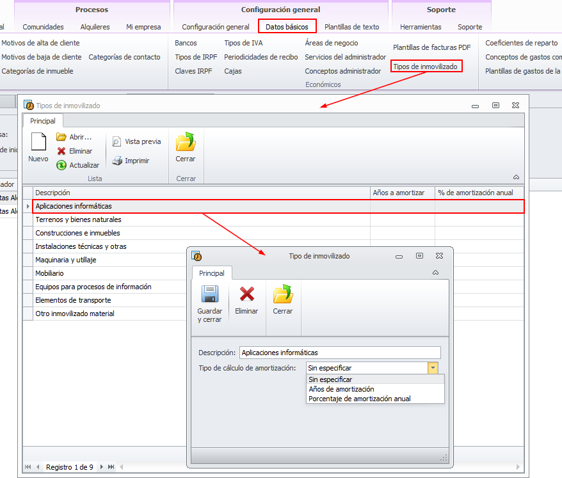Maximize the Tipos de inmovilizado window
This screenshot has height=478, width=562.
pos(495,106)
